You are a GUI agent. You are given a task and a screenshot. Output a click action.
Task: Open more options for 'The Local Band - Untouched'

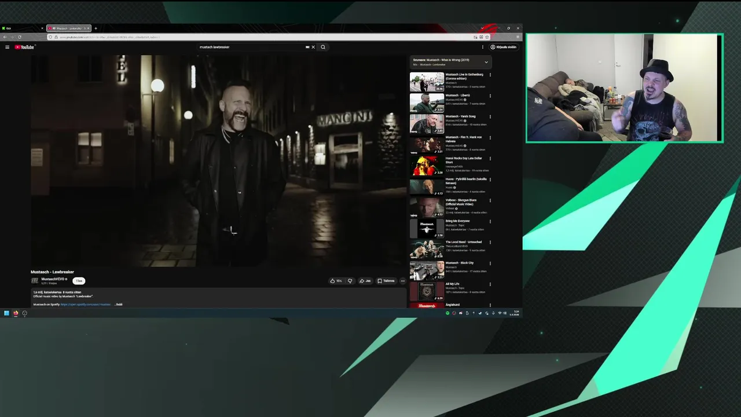pos(490,242)
